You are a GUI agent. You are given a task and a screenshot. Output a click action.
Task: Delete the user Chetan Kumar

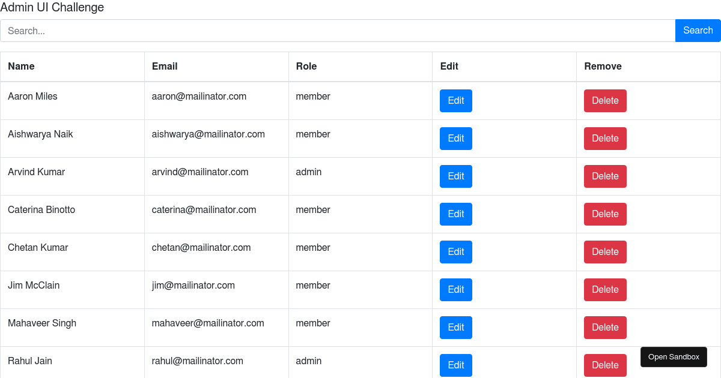[605, 251]
